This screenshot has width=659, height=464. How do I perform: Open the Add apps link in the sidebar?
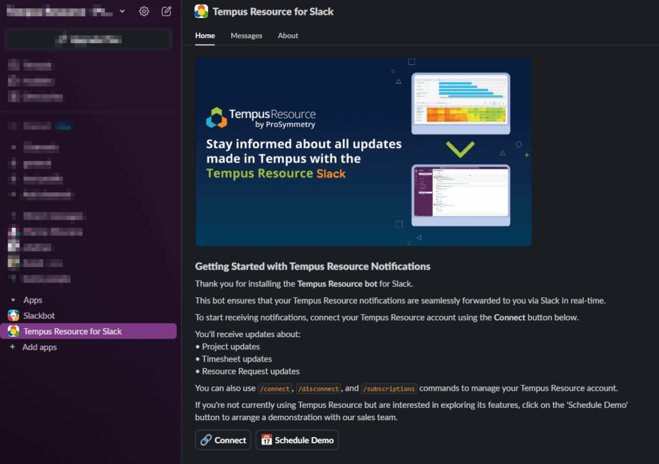[40, 347]
